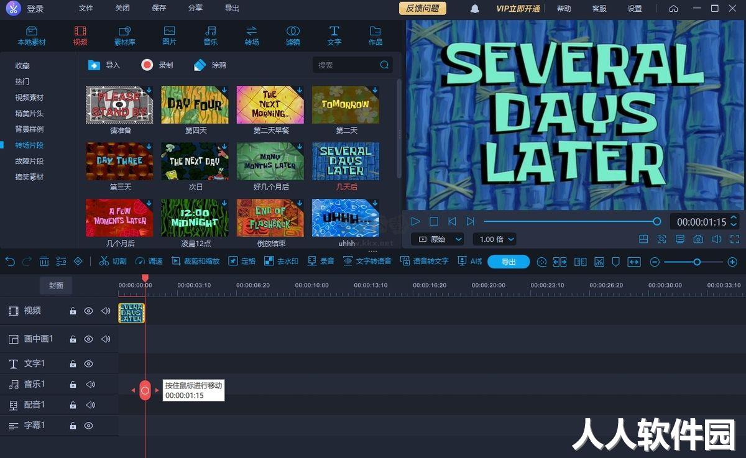Switch to 滤镜 filters tab

[x=293, y=36]
